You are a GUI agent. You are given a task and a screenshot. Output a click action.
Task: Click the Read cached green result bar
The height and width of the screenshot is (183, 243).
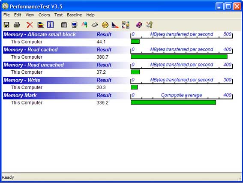pos(179,57)
